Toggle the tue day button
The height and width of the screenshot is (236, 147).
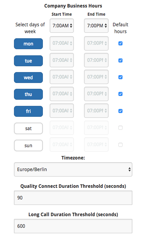point(28,61)
